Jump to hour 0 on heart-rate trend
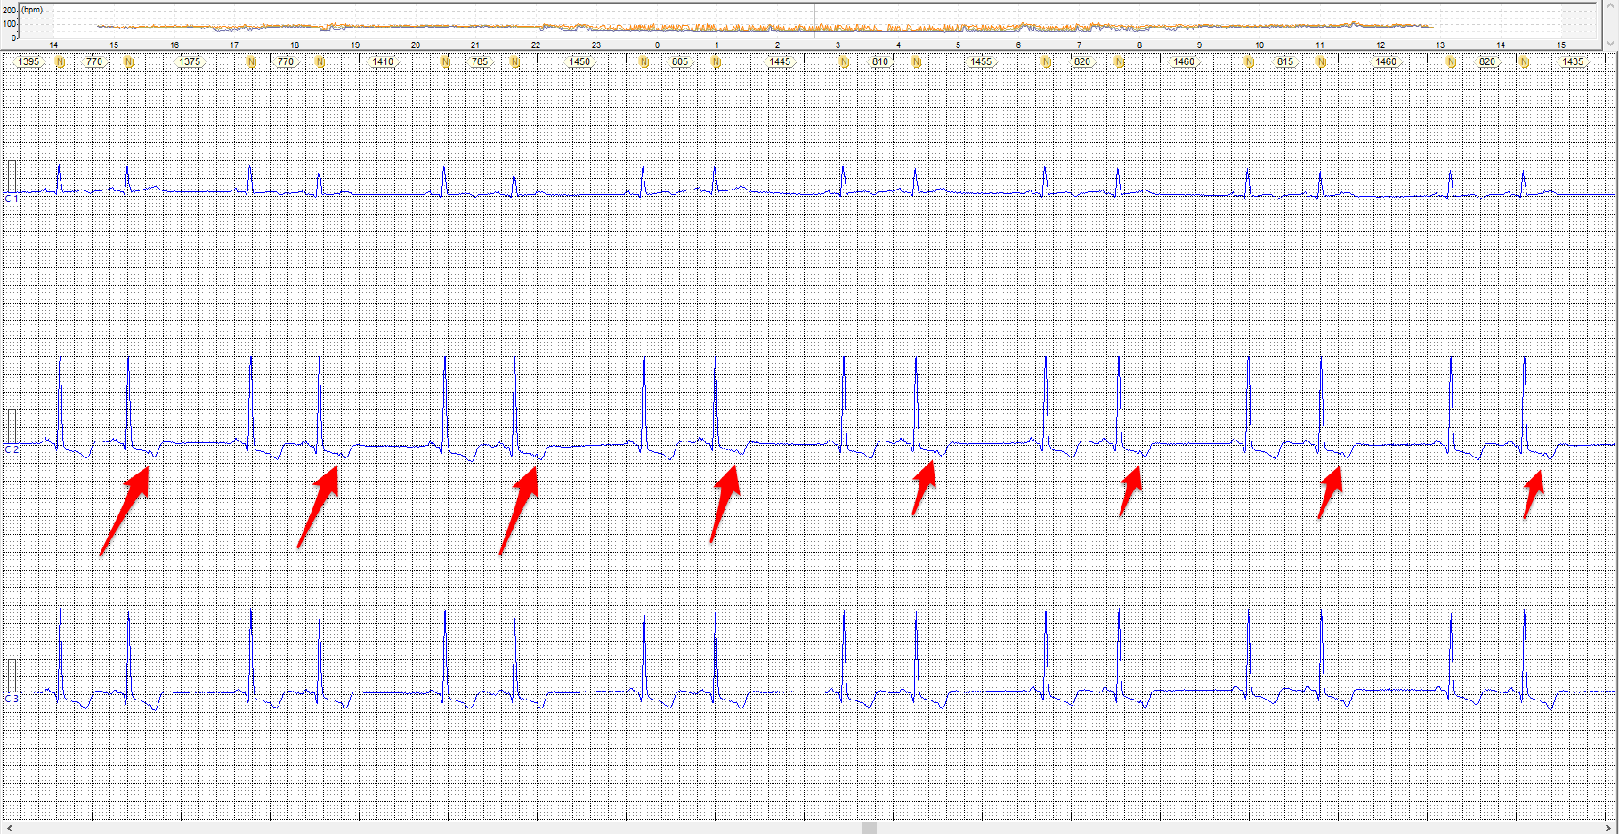This screenshot has height=834, width=1619. click(x=658, y=45)
